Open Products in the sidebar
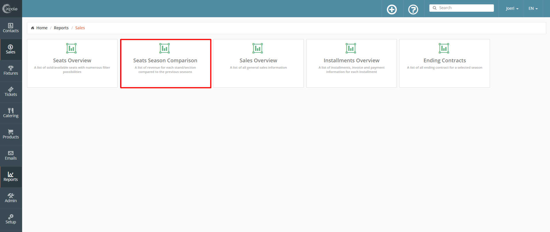The image size is (550, 232). (11, 134)
